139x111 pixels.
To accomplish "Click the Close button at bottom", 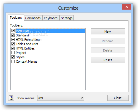I will (x=118, y=98).
